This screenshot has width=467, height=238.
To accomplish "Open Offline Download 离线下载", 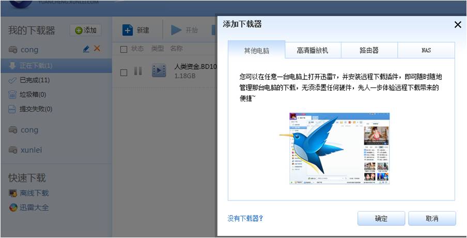I will point(34,193).
